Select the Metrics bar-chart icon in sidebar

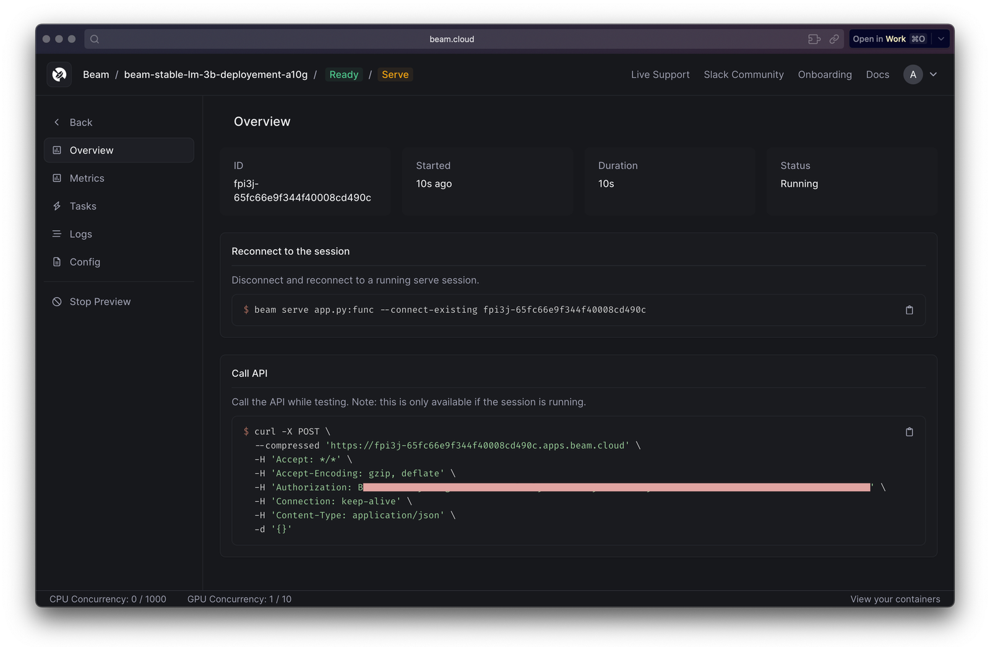point(57,178)
